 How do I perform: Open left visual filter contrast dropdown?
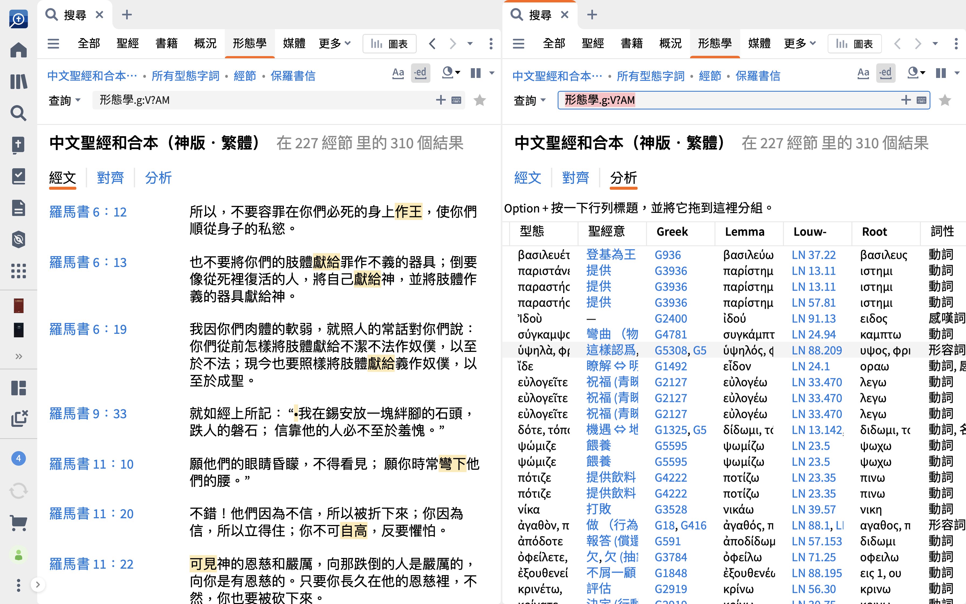(451, 73)
